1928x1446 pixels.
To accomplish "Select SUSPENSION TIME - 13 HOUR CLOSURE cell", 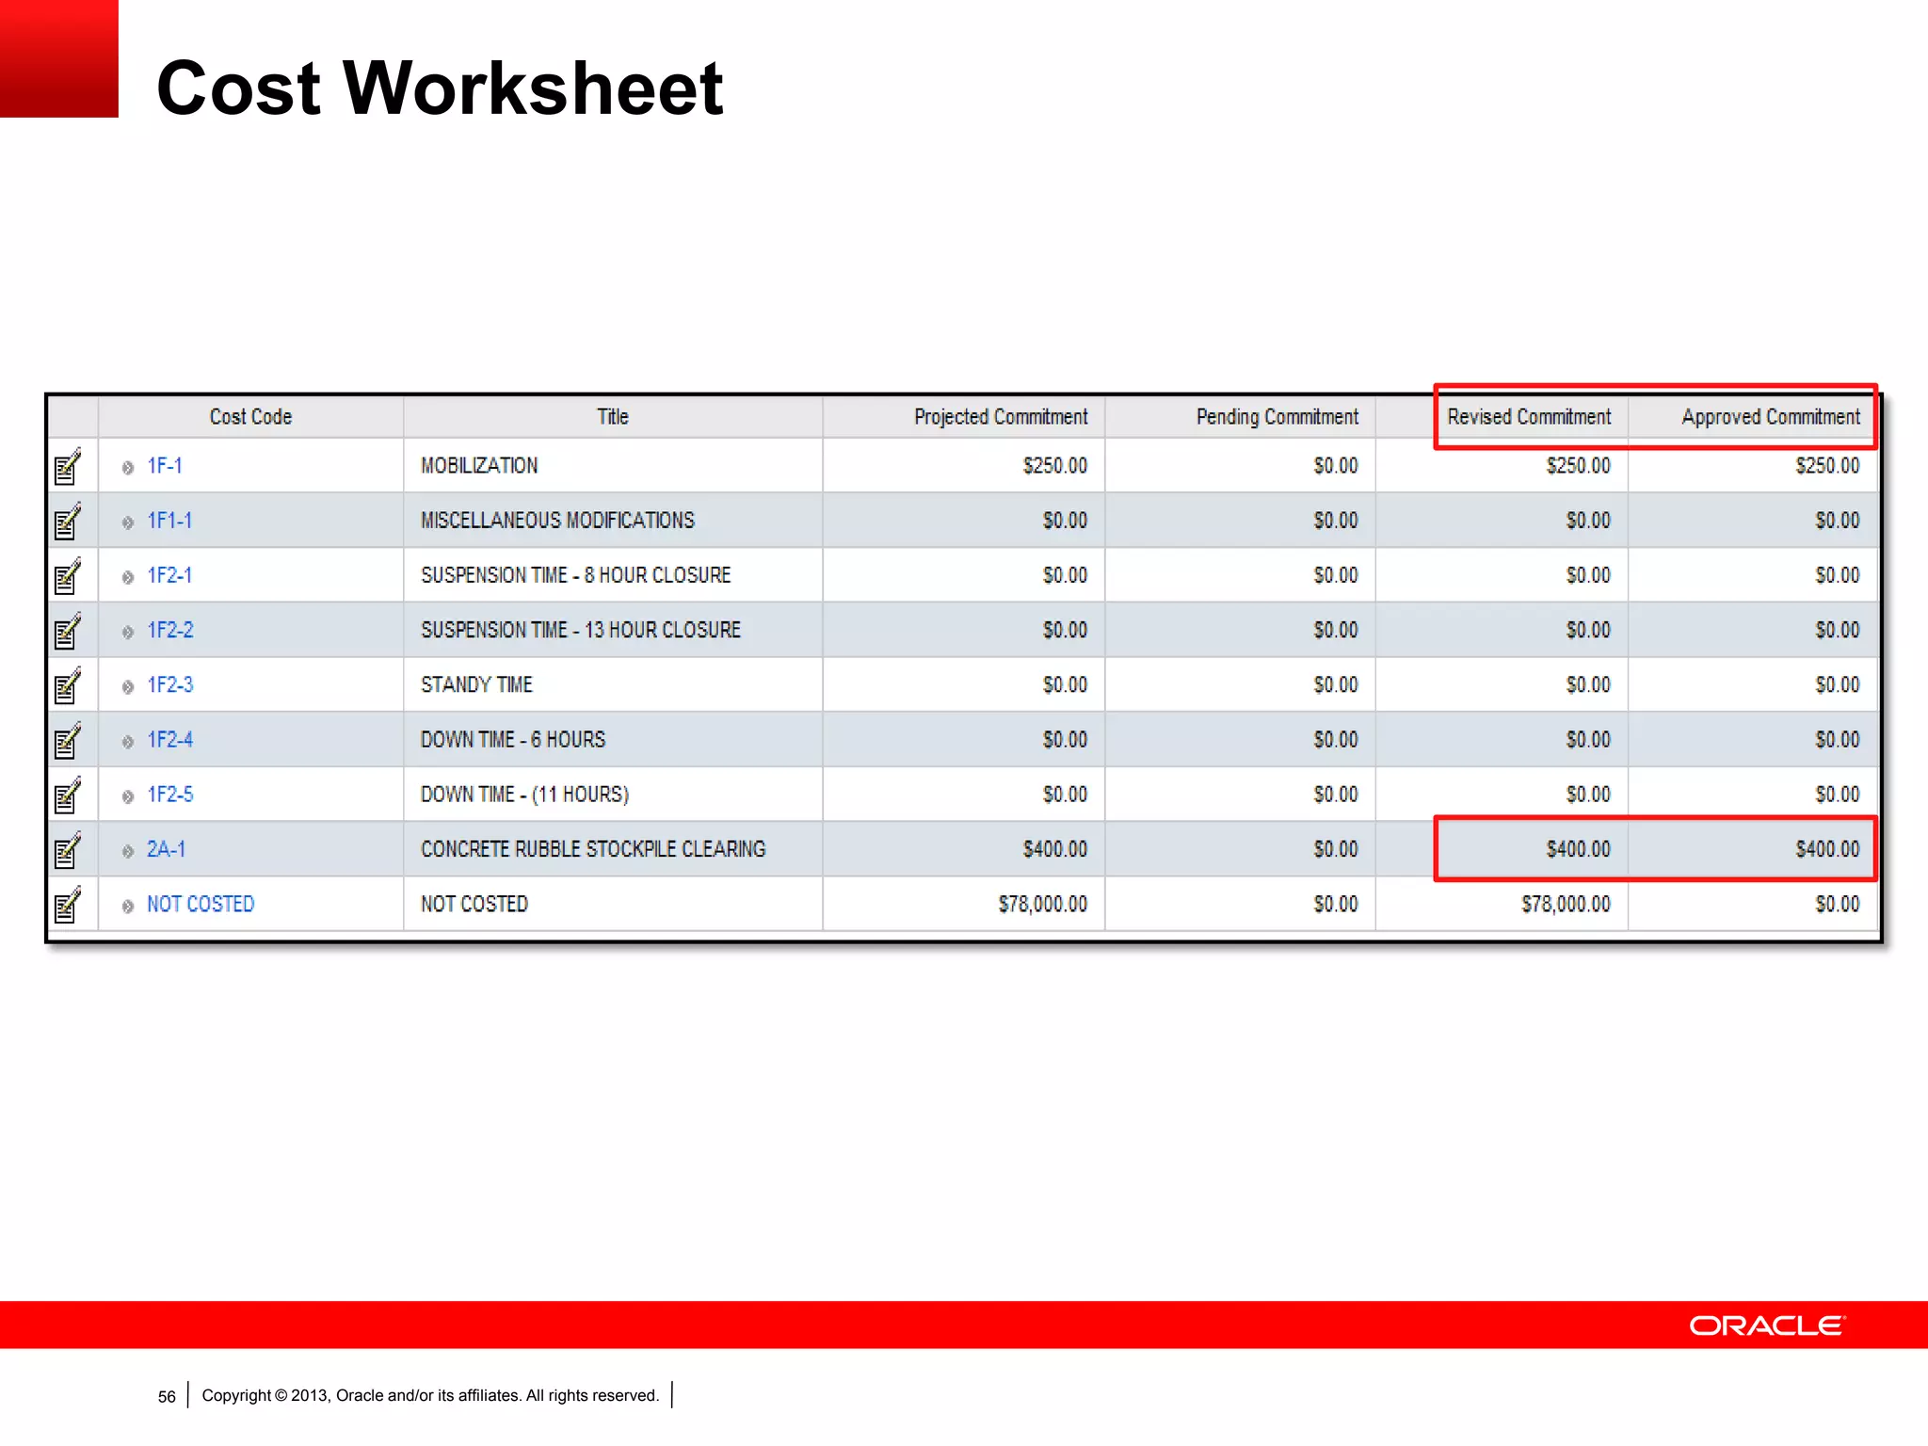I will 613,630.
